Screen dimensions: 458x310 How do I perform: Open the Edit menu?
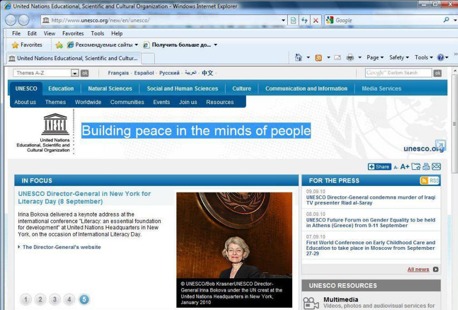(x=32, y=33)
